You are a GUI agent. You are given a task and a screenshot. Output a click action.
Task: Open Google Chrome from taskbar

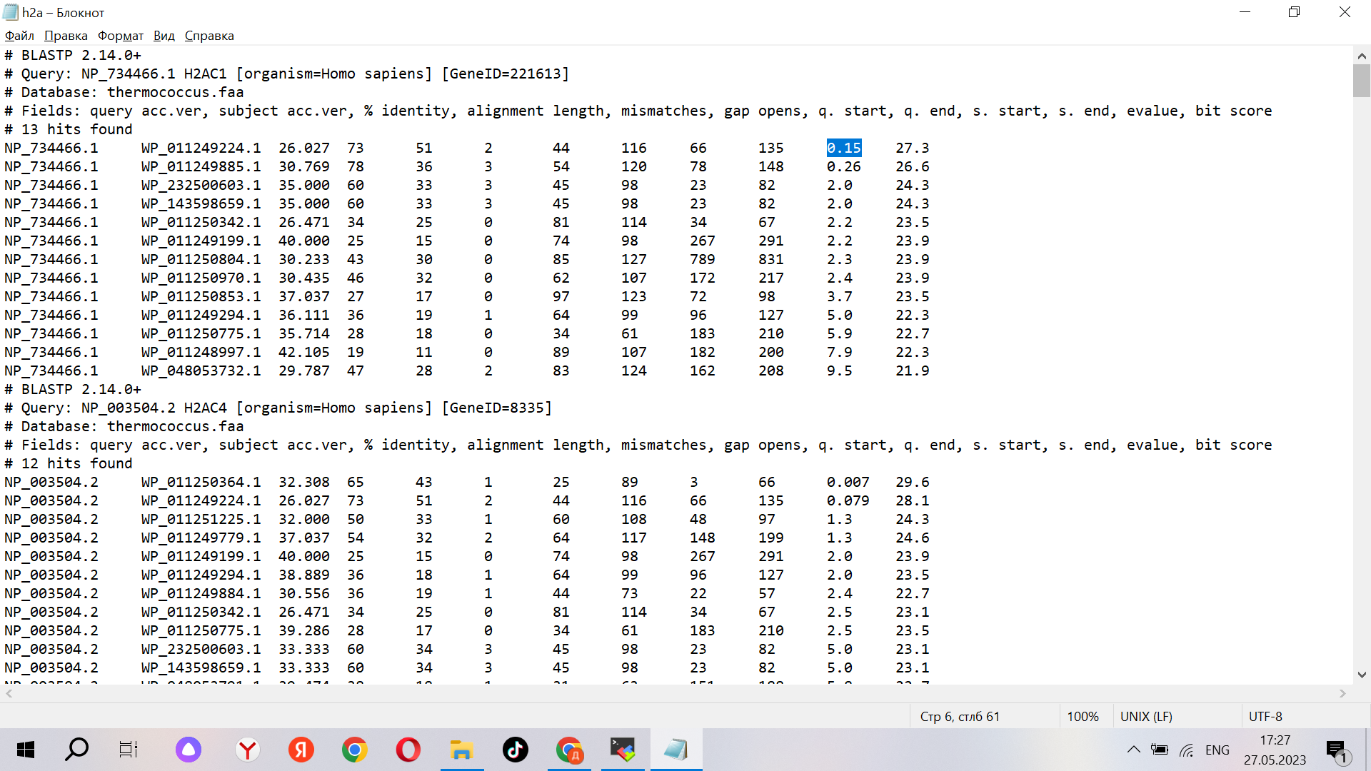(354, 750)
